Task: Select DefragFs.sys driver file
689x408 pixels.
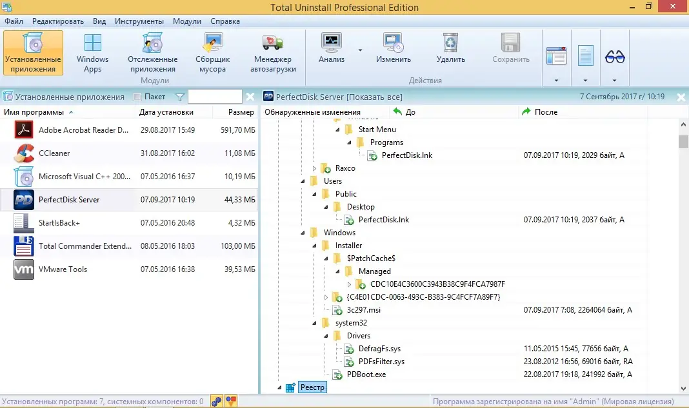Action: point(379,349)
